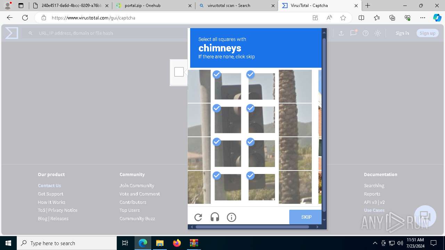Open the Privacy Notice footer link
The image size is (445, 250).
point(63,210)
